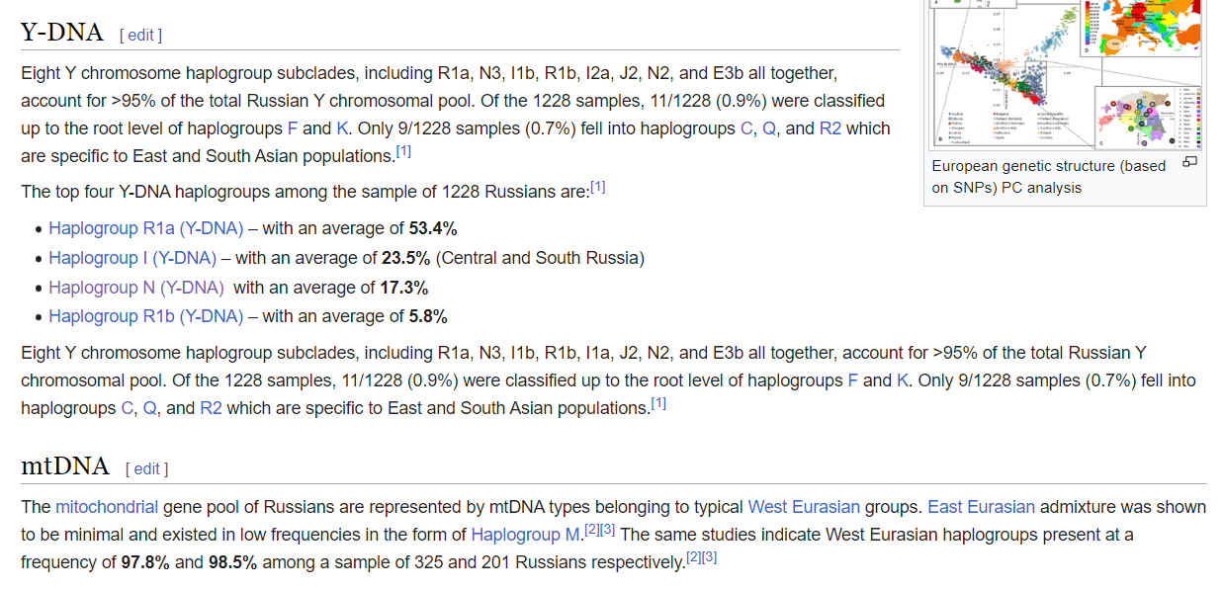This screenshot has width=1223, height=590.
Task: Open citation [3] after '201 Russians respectively.'
Action: pos(710,558)
